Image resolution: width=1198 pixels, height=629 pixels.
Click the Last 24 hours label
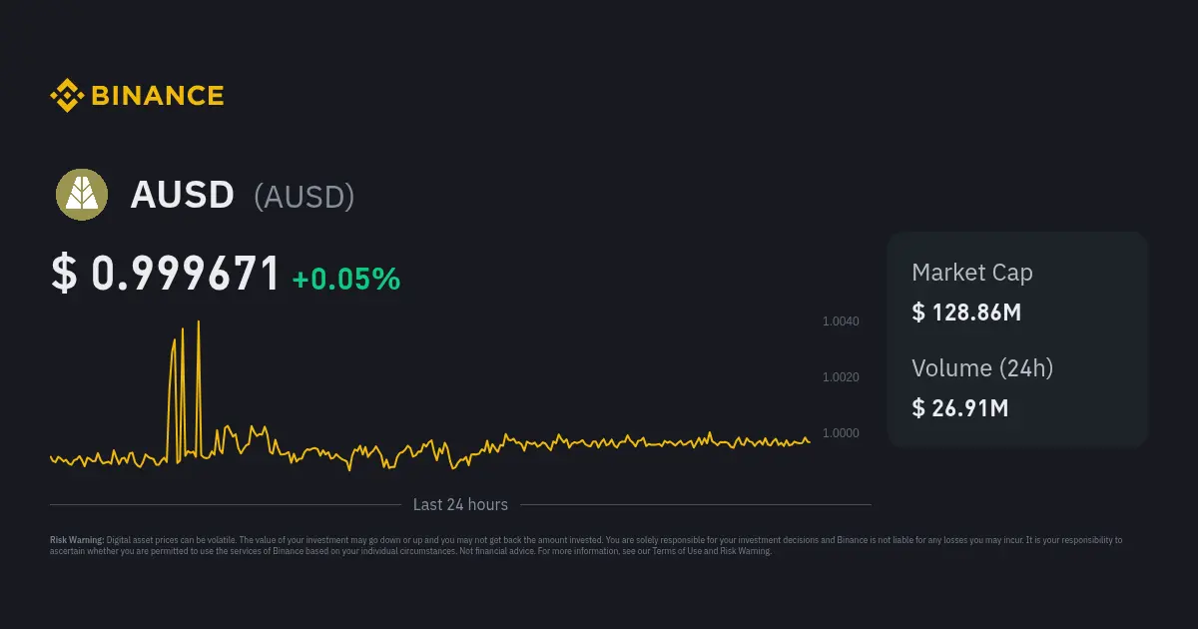460,505
